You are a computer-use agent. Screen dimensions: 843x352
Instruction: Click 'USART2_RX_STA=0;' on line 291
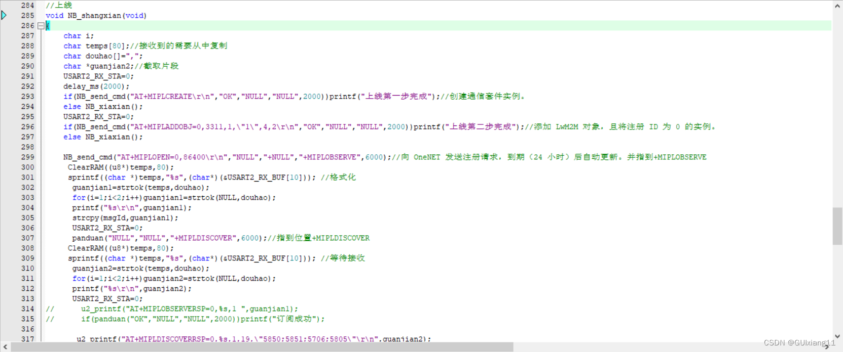[x=99, y=76]
